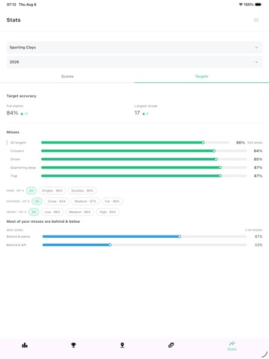Click the 33% of misses value
The image size is (269, 359).
(x=259, y=245)
